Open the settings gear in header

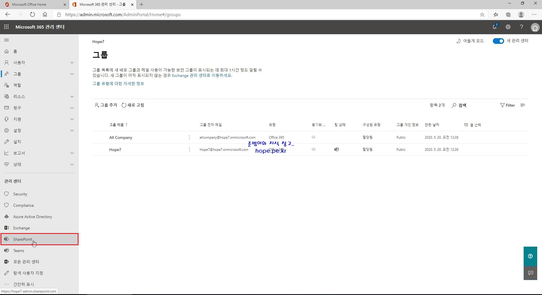[x=508, y=27]
